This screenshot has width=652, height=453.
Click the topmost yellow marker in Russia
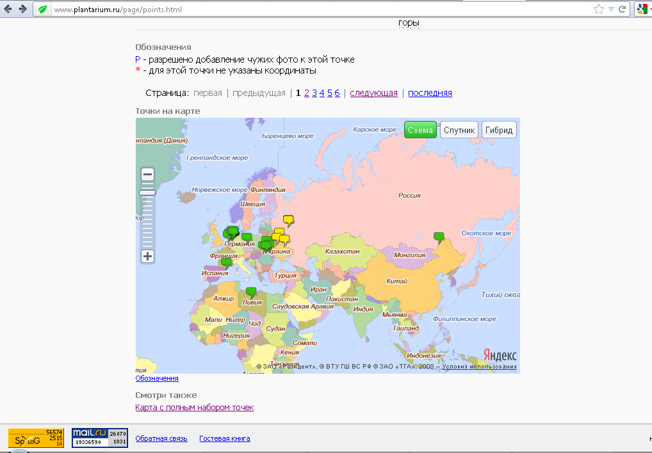coord(288,220)
